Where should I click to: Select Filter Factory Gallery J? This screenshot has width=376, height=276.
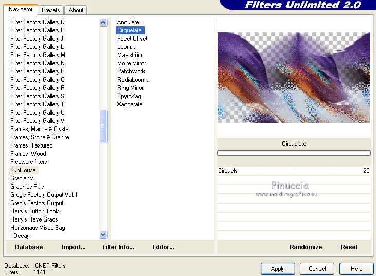click(37, 39)
